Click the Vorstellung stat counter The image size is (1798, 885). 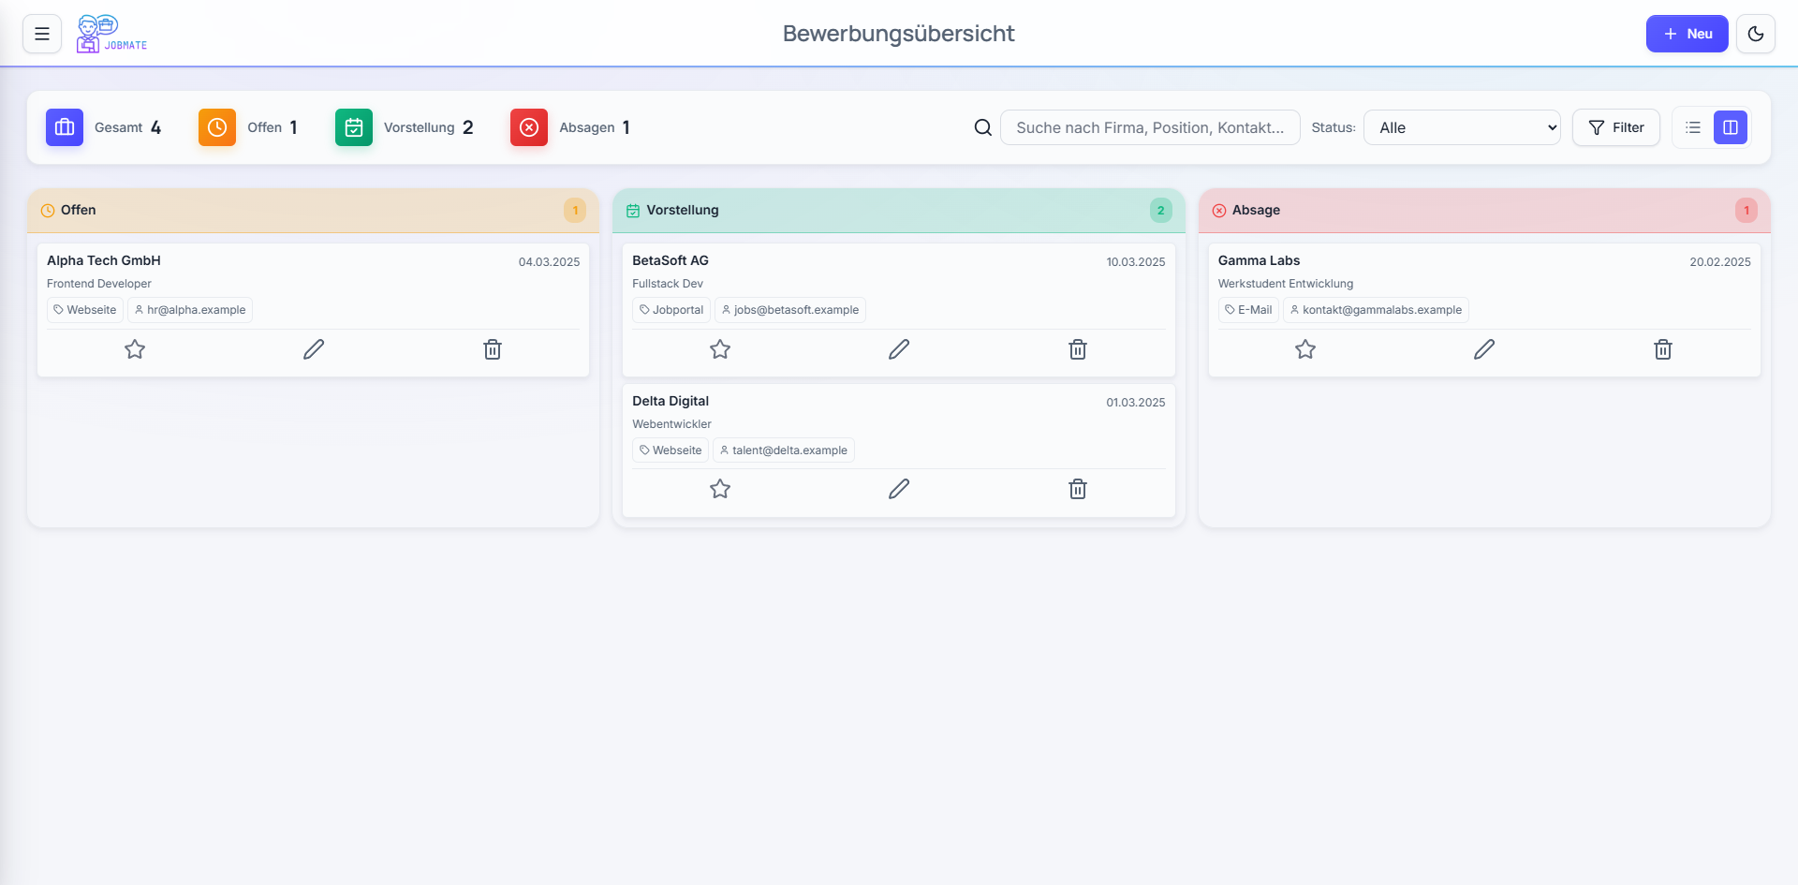click(x=405, y=127)
